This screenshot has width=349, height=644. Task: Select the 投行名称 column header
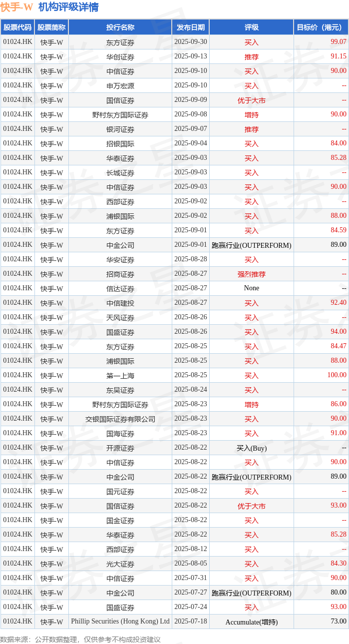(x=120, y=27)
